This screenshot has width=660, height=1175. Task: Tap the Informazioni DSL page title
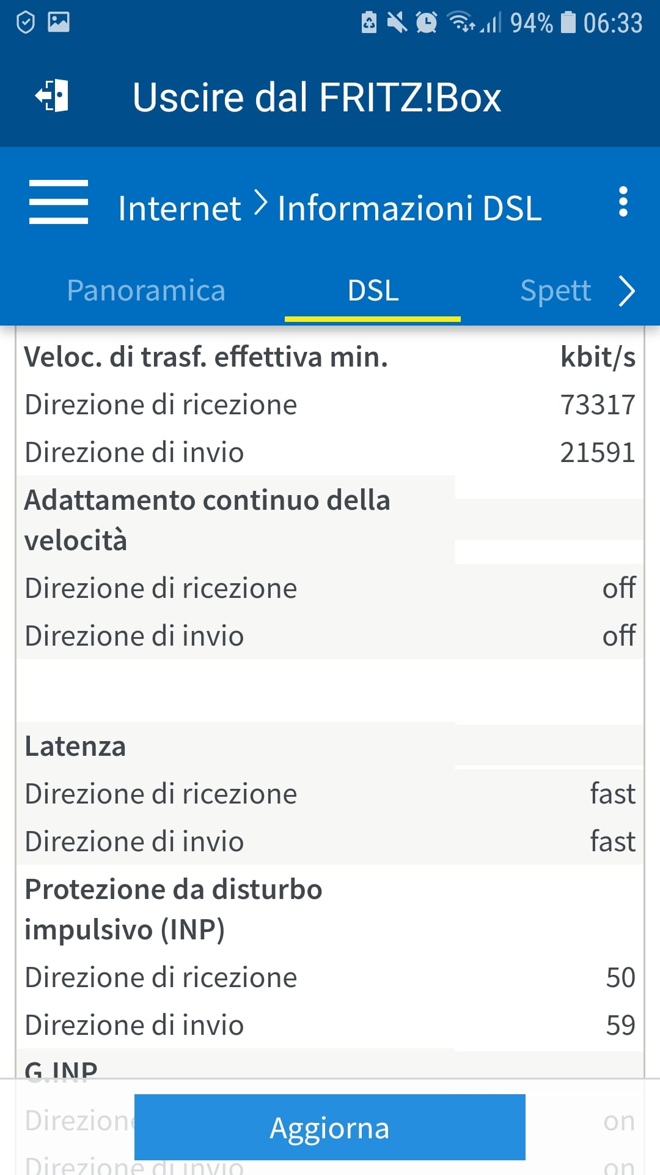coord(409,208)
